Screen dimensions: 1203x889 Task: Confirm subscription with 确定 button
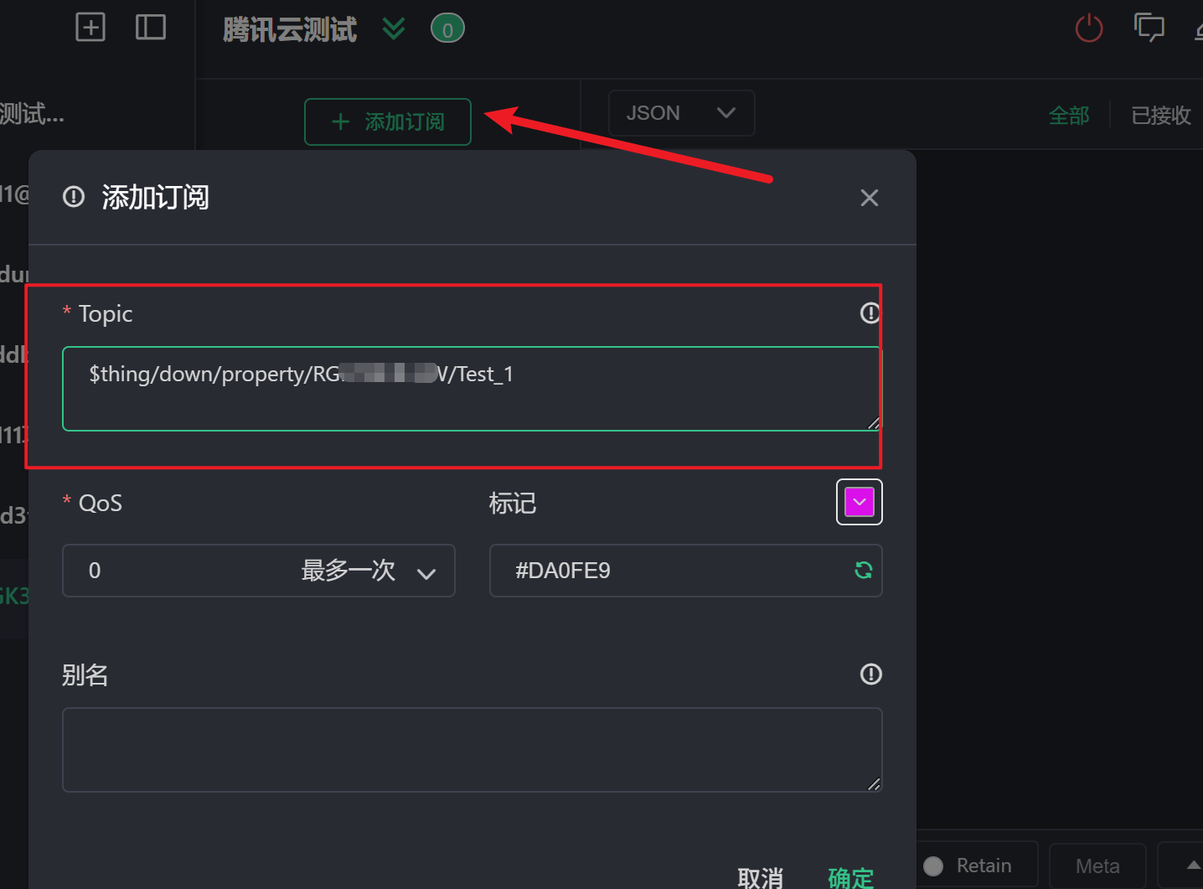click(x=850, y=877)
